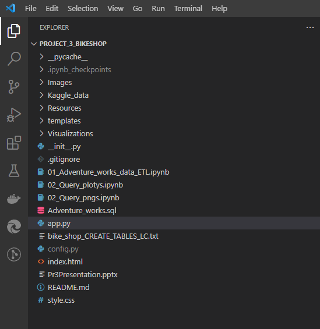Open the Help menu
The image size is (320, 329).
click(x=219, y=9)
